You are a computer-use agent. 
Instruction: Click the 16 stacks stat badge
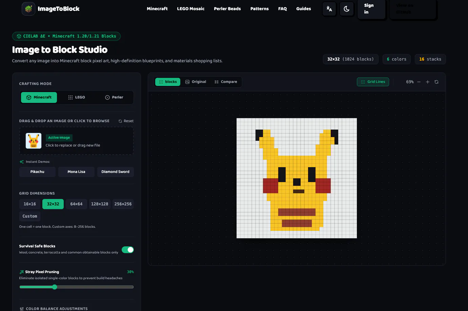(x=430, y=59)
